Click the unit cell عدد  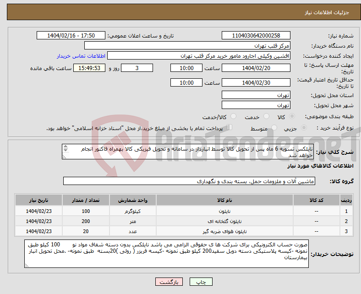tap(132, 231)
